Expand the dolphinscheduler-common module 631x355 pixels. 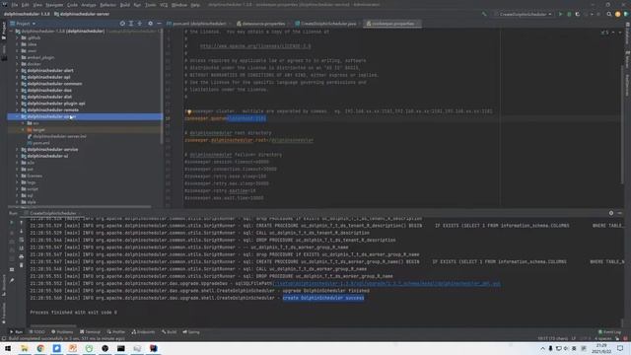18,84
